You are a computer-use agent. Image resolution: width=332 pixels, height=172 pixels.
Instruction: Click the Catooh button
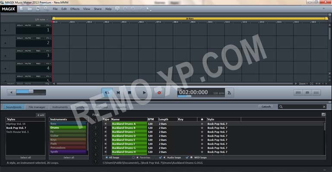point(266,107)
